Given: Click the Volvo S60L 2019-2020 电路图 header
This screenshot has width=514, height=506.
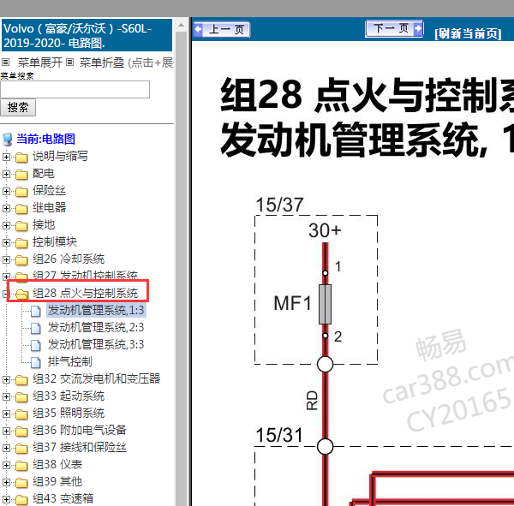Looking at the screenshot, I should pos(87,35).
